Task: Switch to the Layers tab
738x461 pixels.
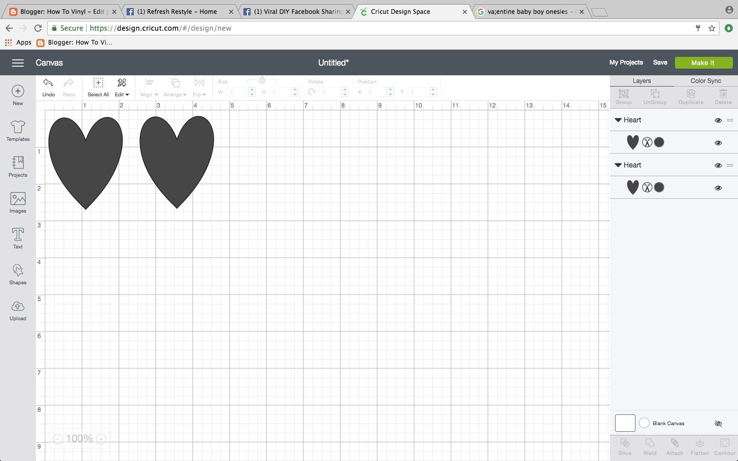Action: tap(642, 80)
